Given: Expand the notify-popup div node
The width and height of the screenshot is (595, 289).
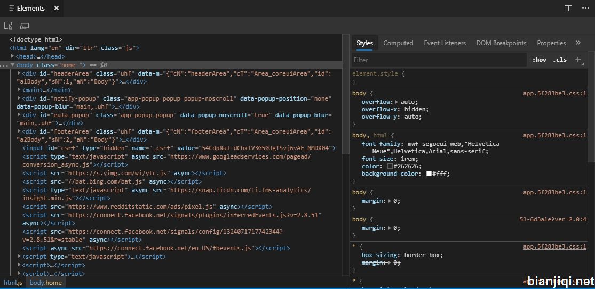Looking at the screenshot, I should (x=19, y=98).
